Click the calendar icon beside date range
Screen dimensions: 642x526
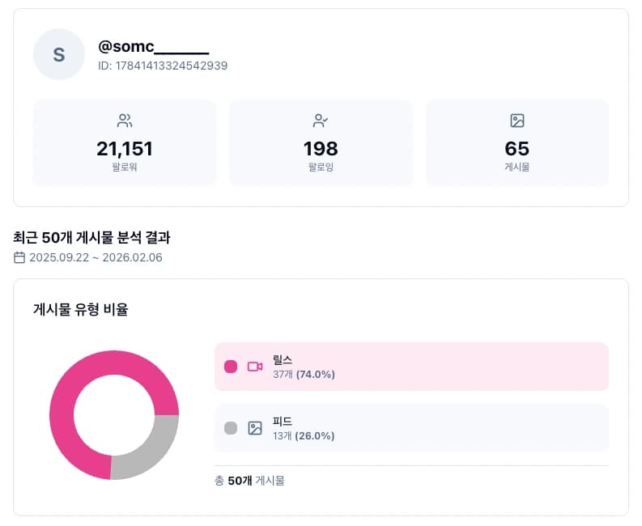(x=19, y=258)
